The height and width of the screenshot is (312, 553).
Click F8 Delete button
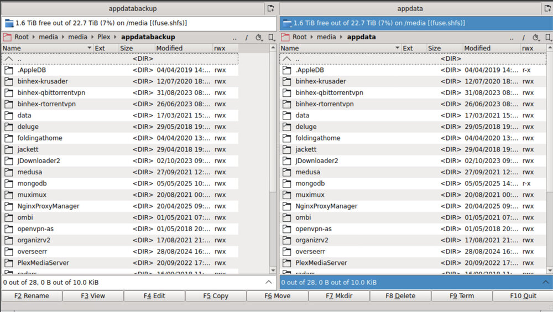tap(400, 296)
